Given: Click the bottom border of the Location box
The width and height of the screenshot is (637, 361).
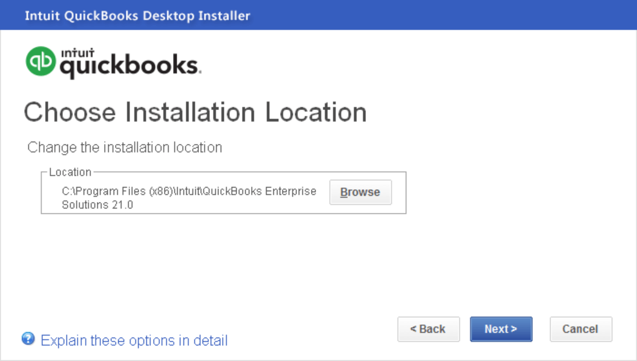Looking at the screenshot, I should coord(224,213).
